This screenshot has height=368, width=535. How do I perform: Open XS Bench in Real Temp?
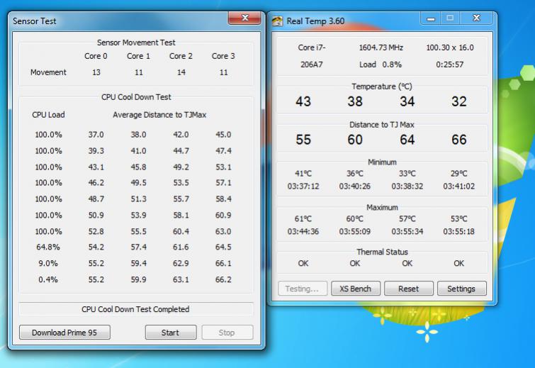[355, 289]
